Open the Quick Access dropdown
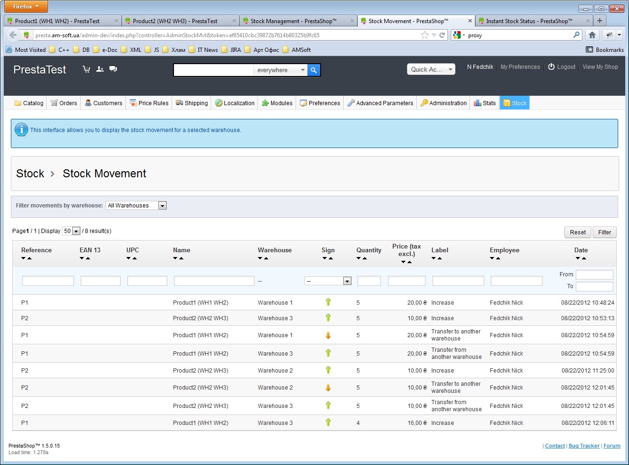 431,69
